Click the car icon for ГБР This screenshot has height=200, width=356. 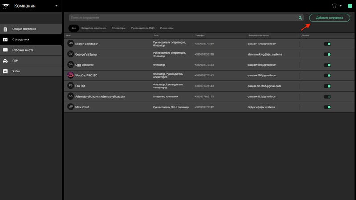(x=5, y=60)
